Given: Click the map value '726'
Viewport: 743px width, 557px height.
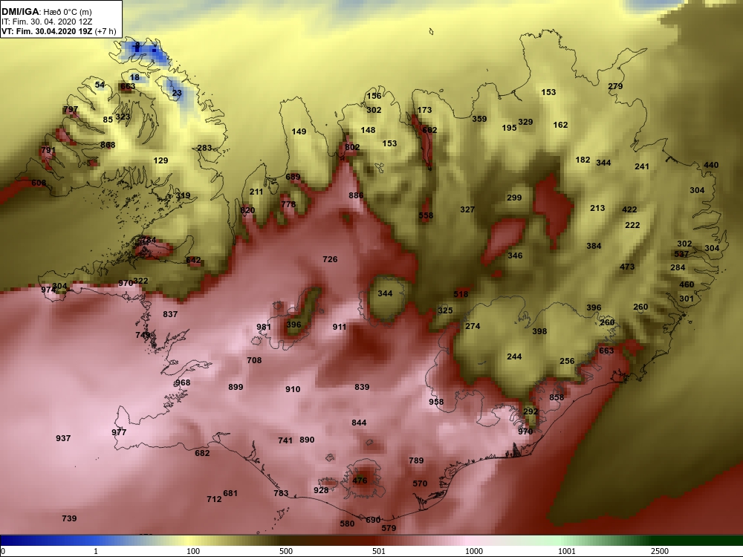Looking at the screenshot, I should (330, 259).
